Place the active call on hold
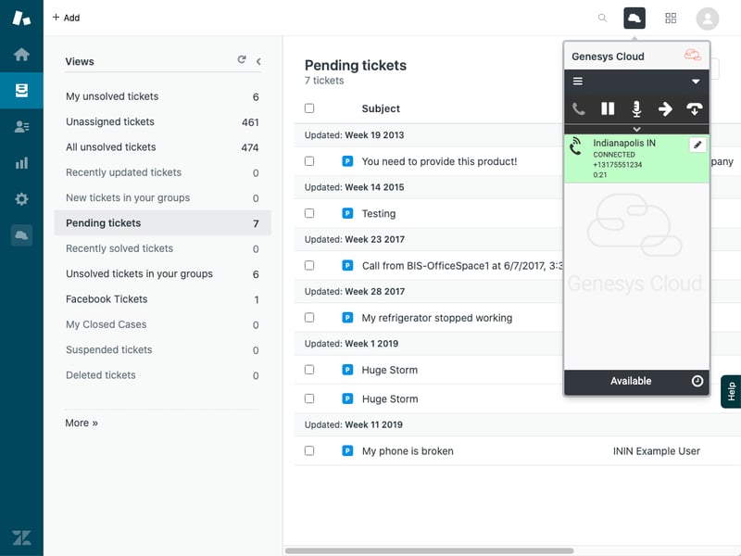Screen dimensions: 741x556 coord(608,108)
